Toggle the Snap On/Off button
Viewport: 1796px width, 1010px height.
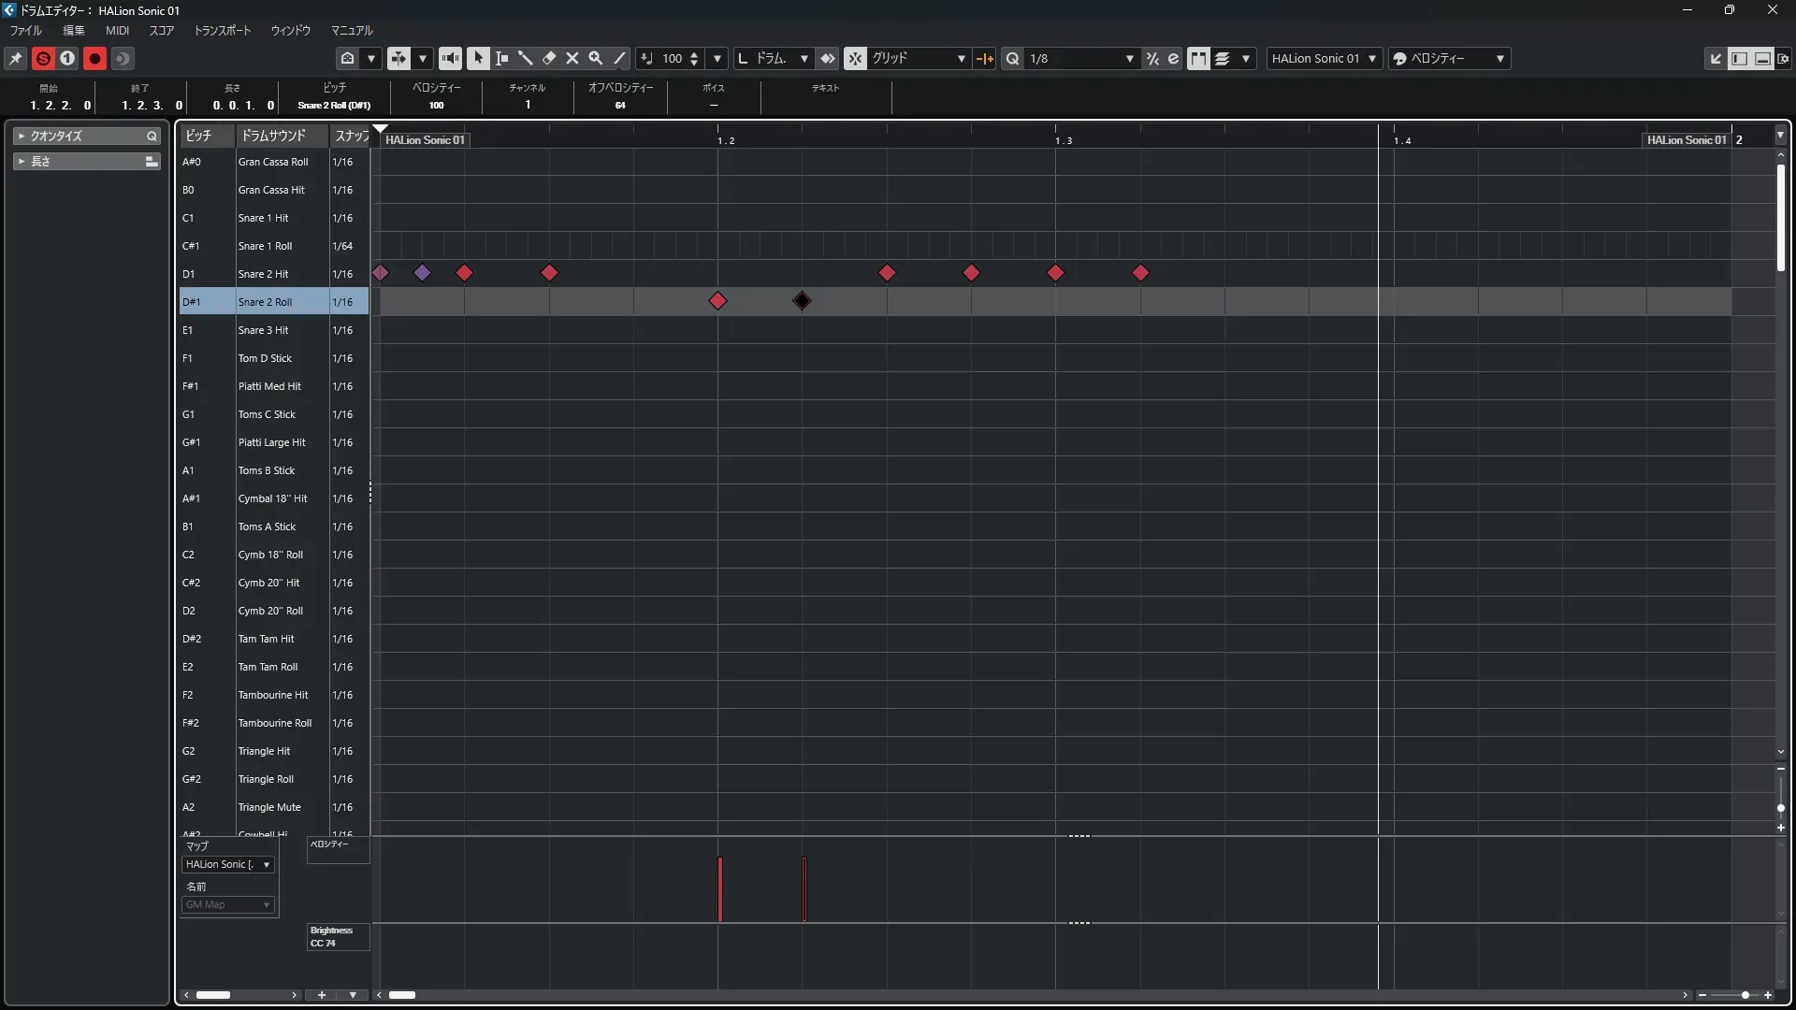[x=855, y=58]
